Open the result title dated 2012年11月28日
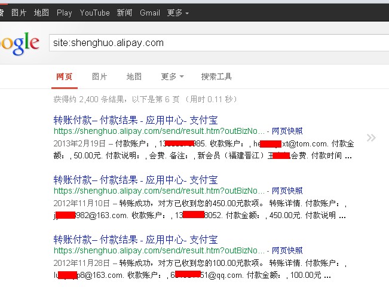 (136, 239)
